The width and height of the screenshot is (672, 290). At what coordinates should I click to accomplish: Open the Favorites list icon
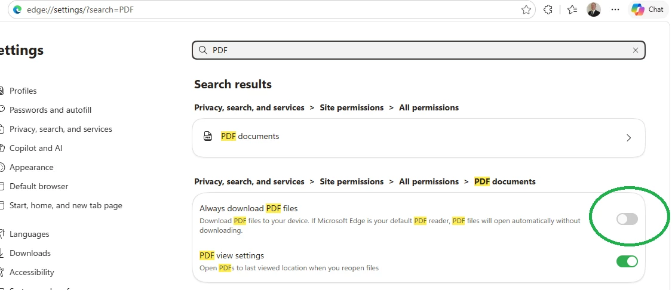[x=572, y=10]
